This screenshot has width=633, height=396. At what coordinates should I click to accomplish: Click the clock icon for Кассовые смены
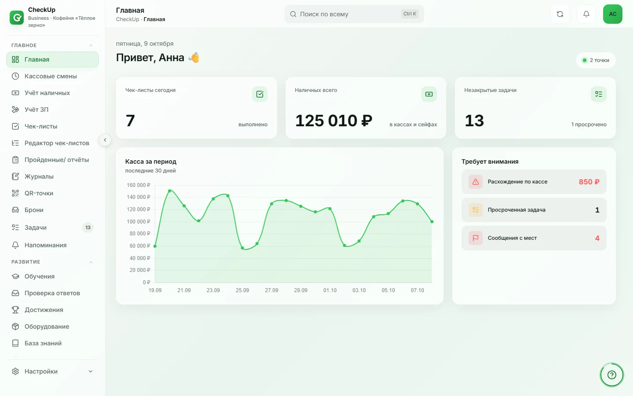tap(15, 76)
